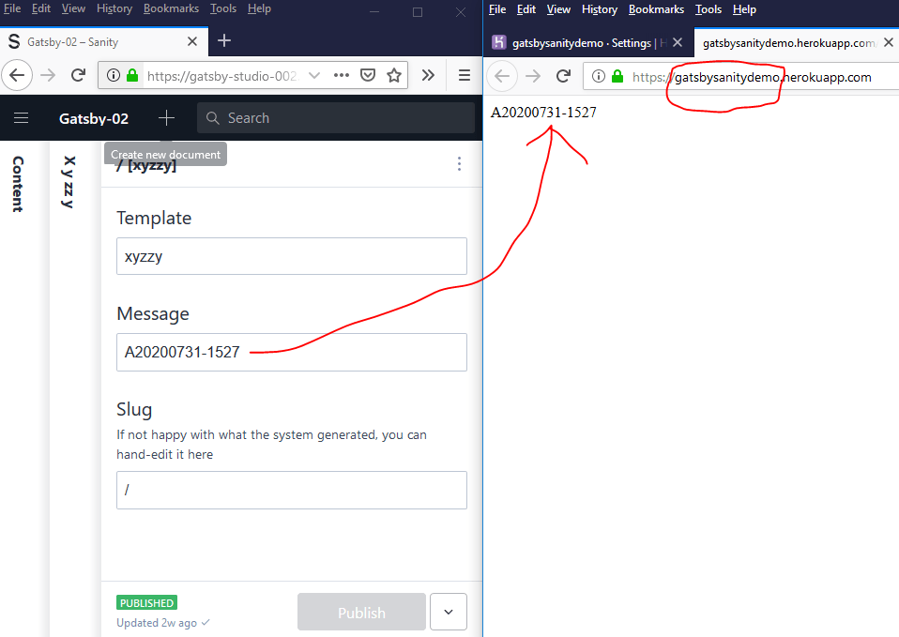Open document three-dot options menu
The width and height of the screenshot is (899, 637).
[459, 164]
